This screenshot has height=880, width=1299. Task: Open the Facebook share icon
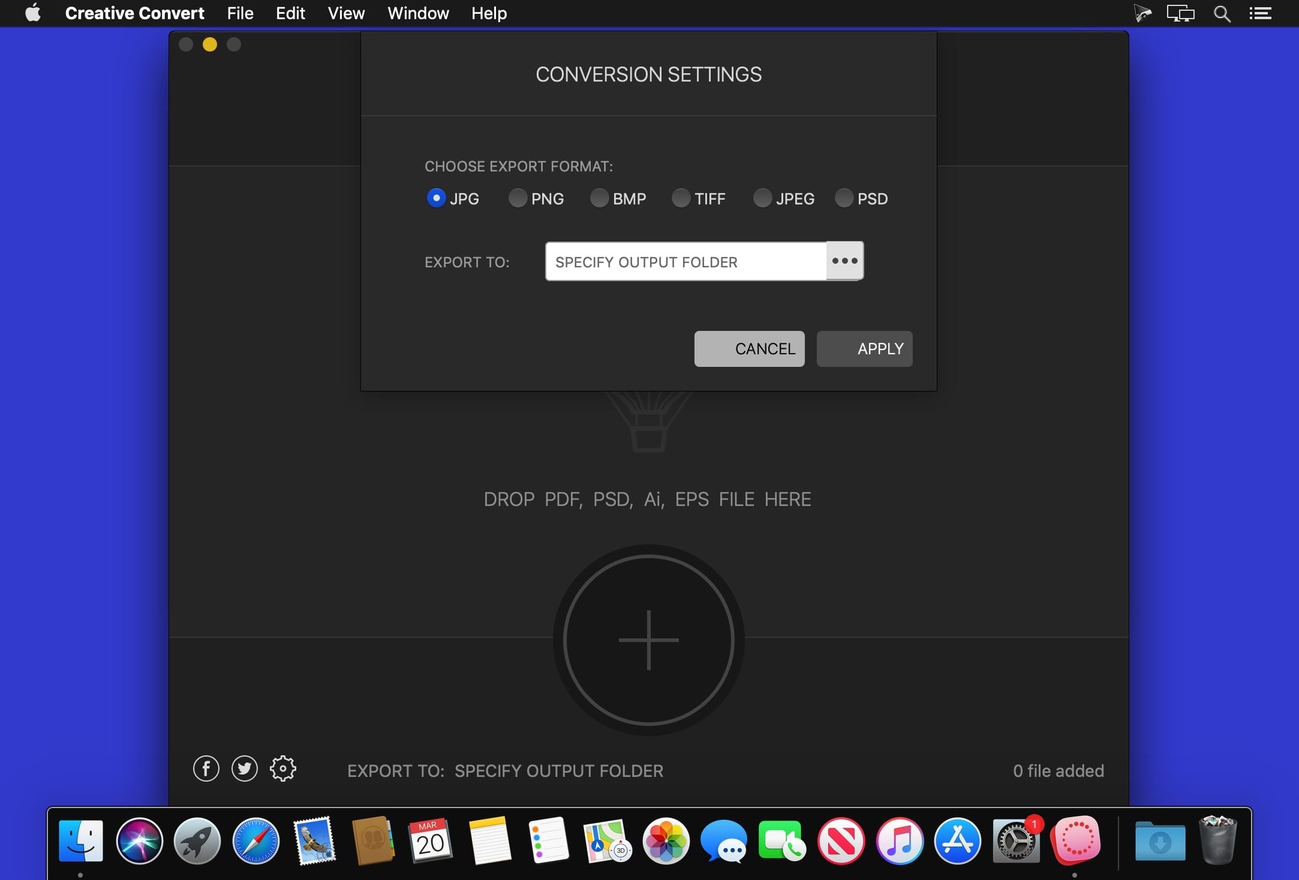[x=206, y=769]
